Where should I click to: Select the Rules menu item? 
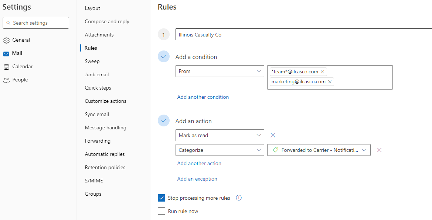click(91, 48)
